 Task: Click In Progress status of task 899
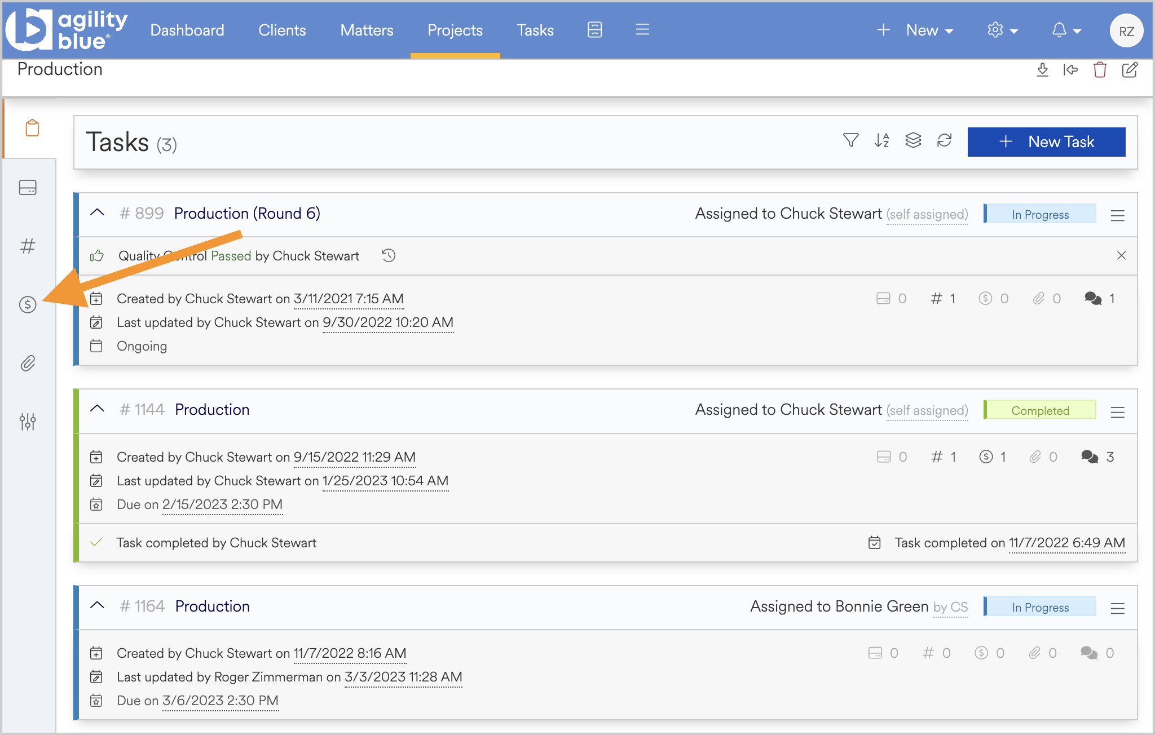(x=1040, y=214)
